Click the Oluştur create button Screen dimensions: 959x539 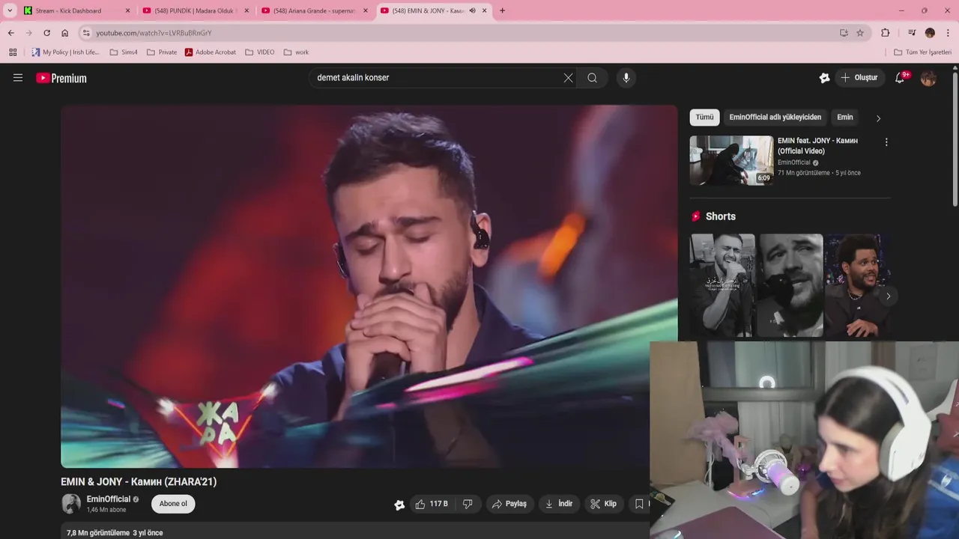[x=859, y=78]
